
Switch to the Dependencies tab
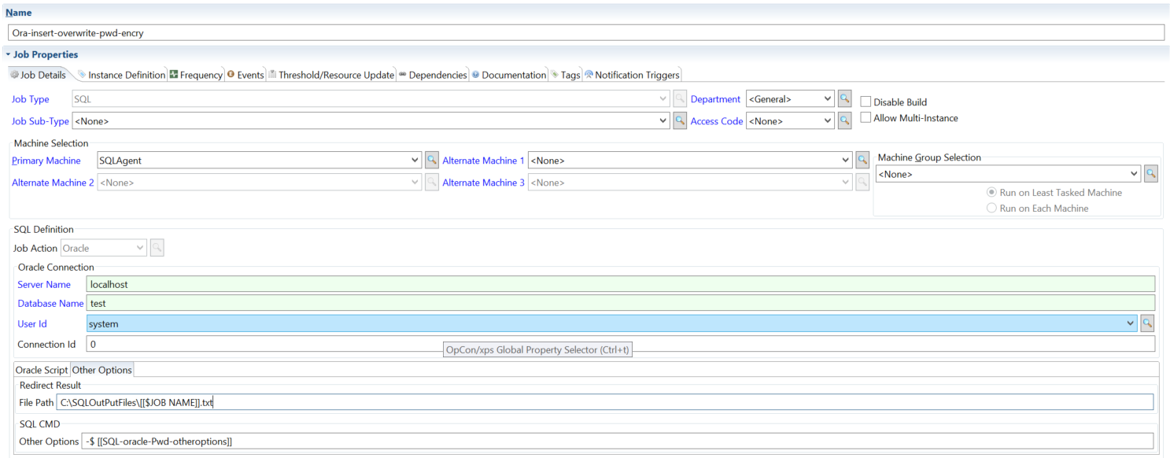click(x=433, y=75)
